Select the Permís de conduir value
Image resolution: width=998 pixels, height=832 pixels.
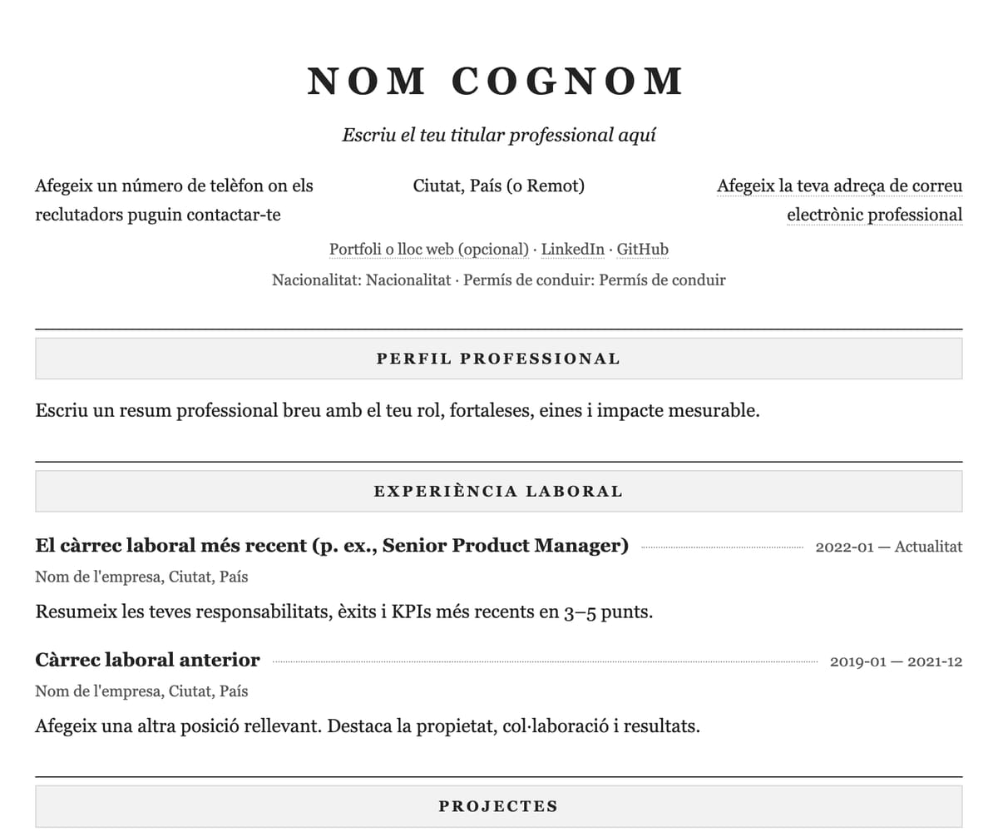(662, 280)
